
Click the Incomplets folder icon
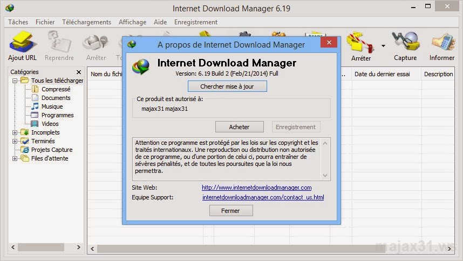25,132
